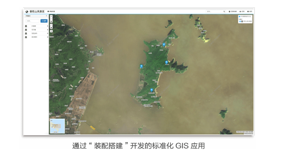Select the measure distance line tool on map
Screen dimensions: 281x158
click(51, 25)
